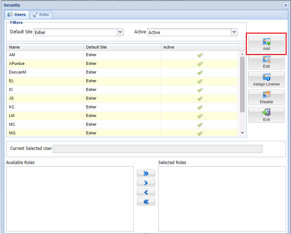This screenshot has height=234, width=291.
Task: Switch to the Roles tab
Action: click(x=41, y=14)
